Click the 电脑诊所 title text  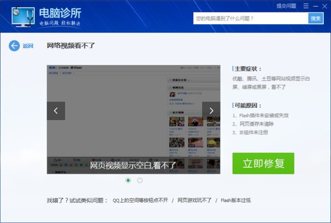coord(60,13)
